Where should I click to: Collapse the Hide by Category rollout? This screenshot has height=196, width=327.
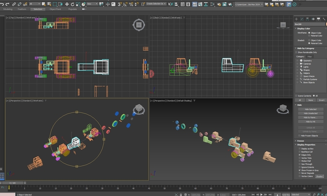coord(306,48)
